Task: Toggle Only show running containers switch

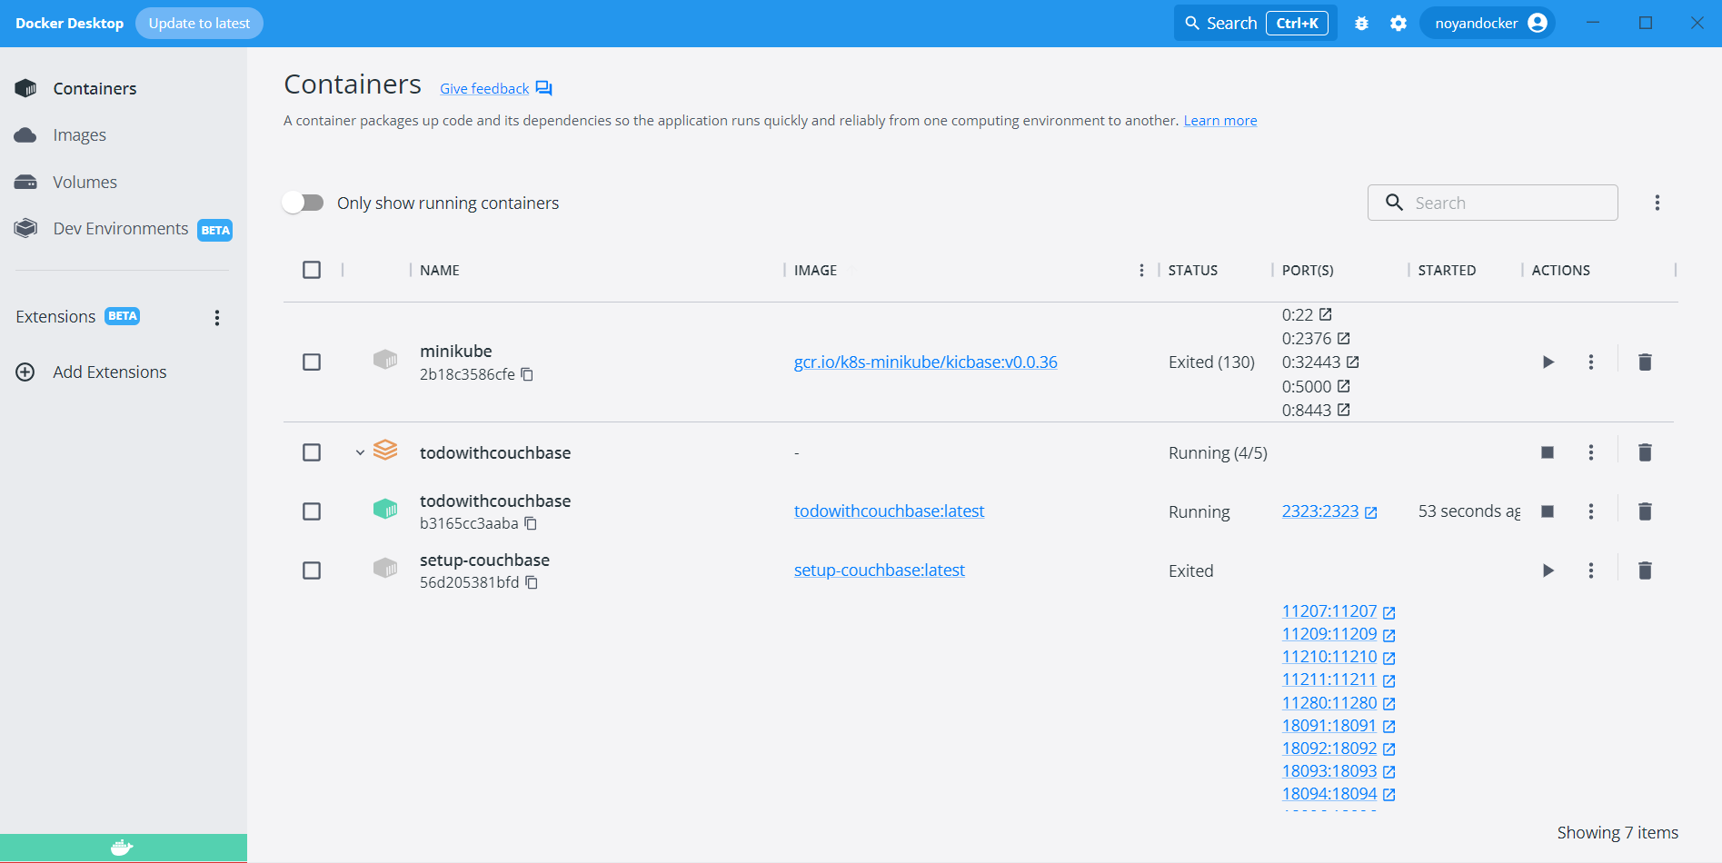Action: coord(304,203)
